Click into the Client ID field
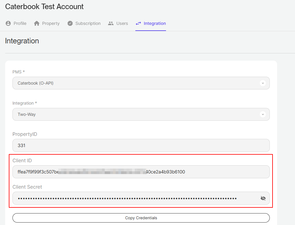 (141, 172)
